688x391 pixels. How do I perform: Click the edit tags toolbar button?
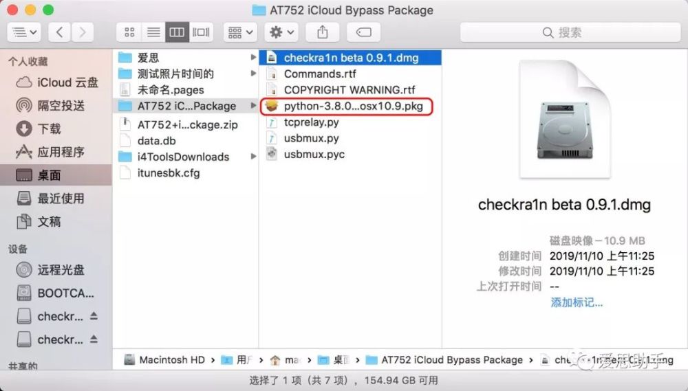point(363,32)
